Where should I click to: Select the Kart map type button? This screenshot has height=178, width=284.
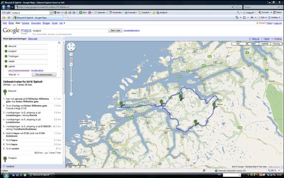coord(253,44)
